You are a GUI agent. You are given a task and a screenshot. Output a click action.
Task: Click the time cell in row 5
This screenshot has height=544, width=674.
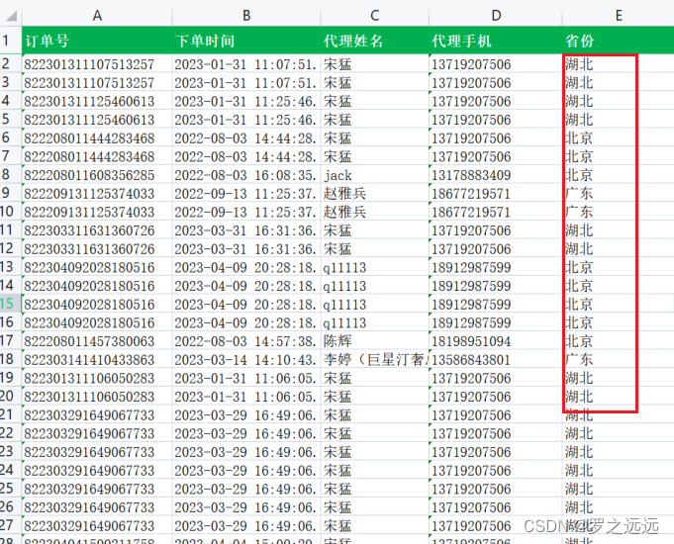click(x=246, y=120)
